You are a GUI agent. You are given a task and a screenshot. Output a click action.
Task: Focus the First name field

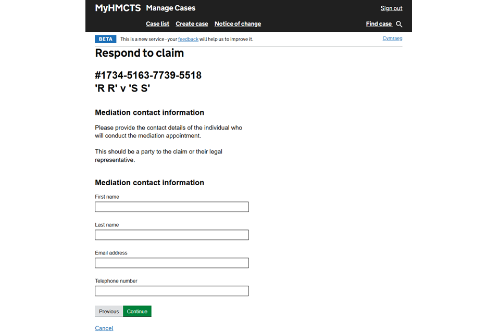pyautogui.click(x=171, y=207)
